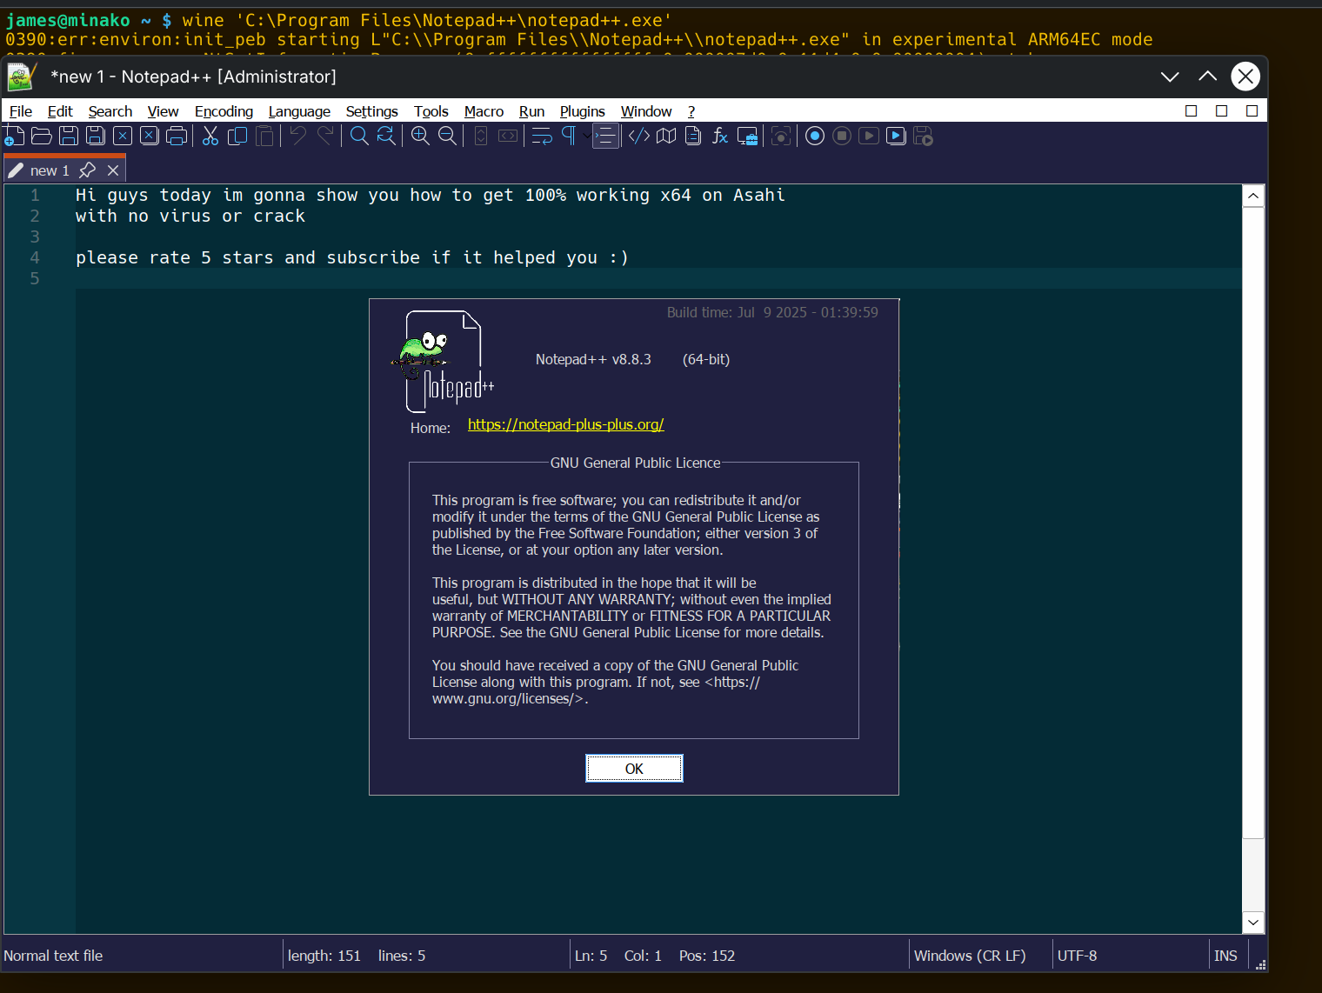This screenshot has height=993, width=1322.
Task: Click the Copy toolbar icon
Action: pyautogui.click(x=237, y=136)
